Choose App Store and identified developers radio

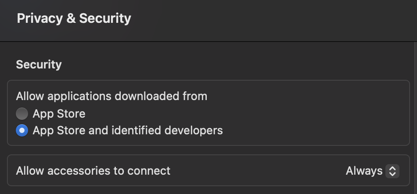tap(22, 130)
